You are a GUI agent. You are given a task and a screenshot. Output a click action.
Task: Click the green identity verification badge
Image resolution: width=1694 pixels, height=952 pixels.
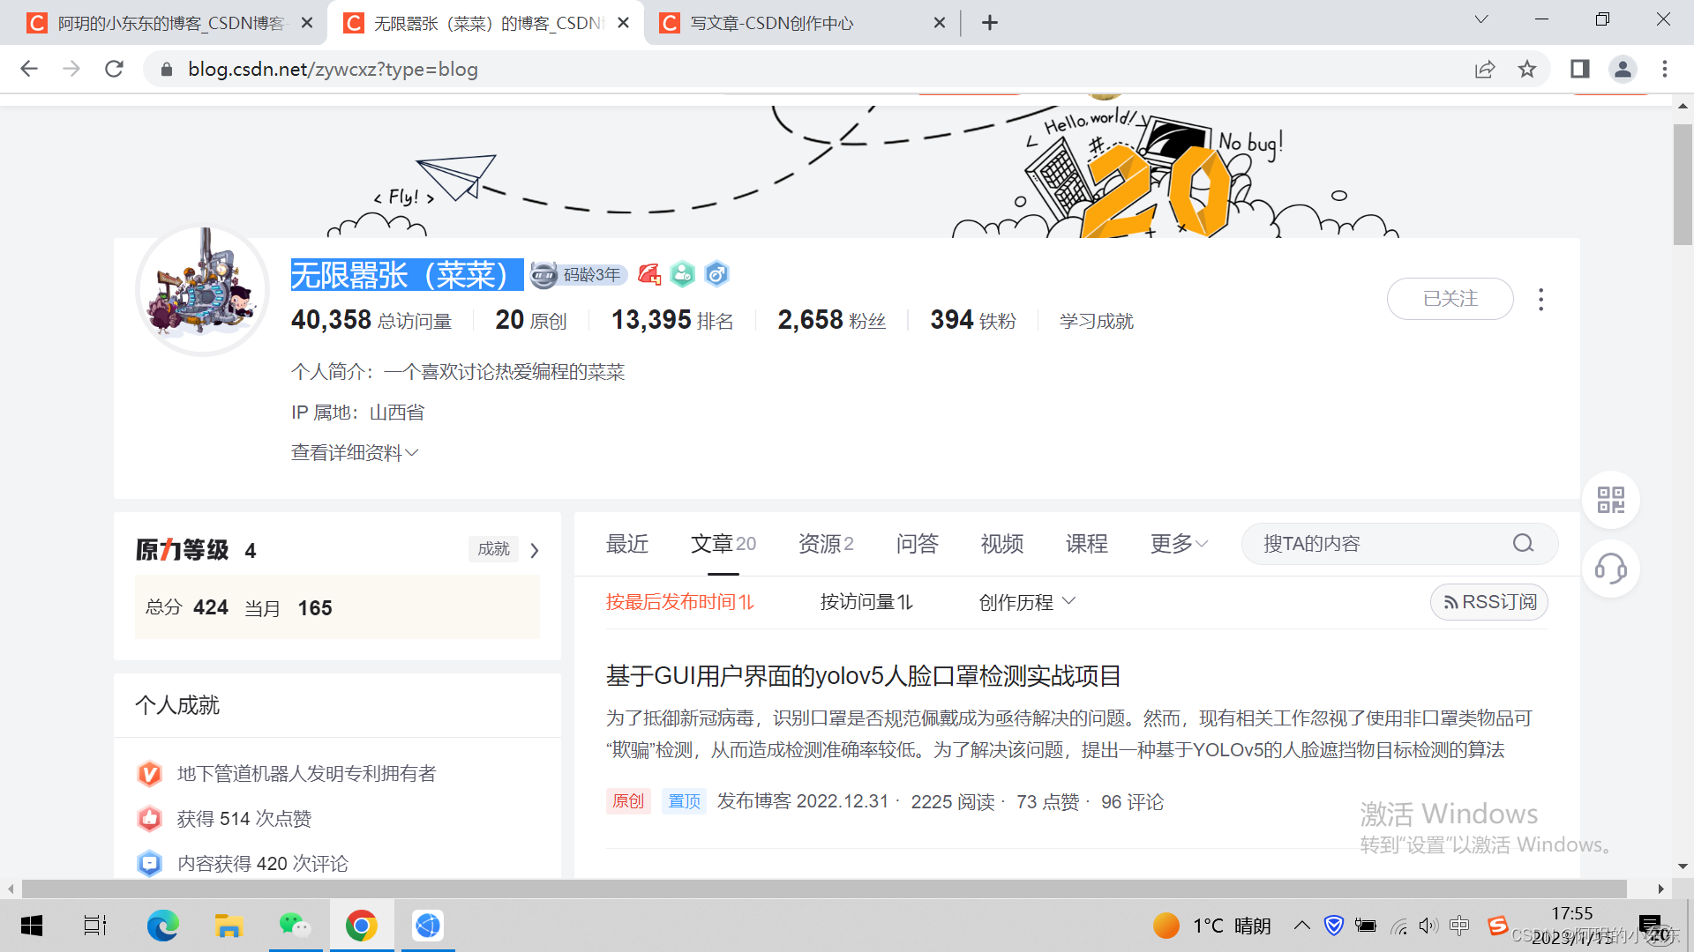tap(682, 274)
